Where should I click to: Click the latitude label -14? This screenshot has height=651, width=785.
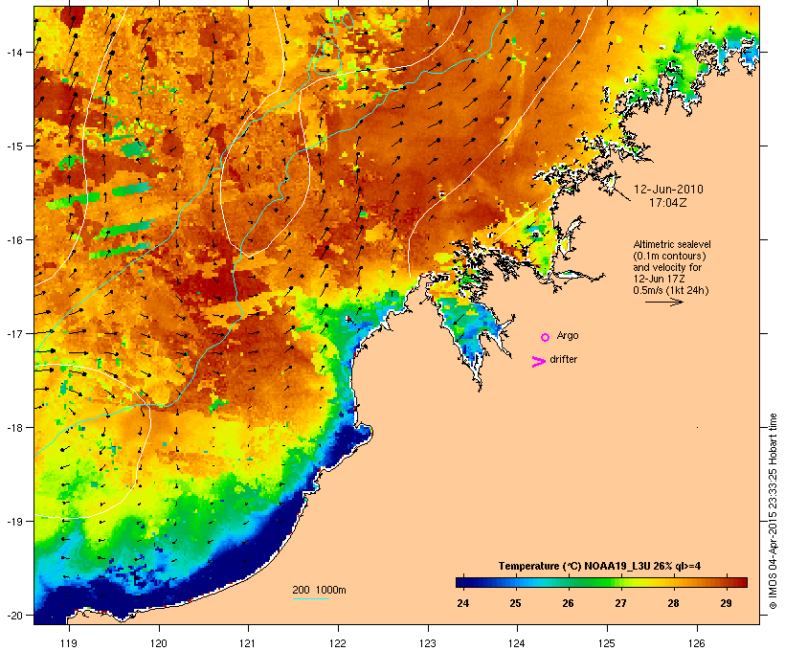click(14, 52)
